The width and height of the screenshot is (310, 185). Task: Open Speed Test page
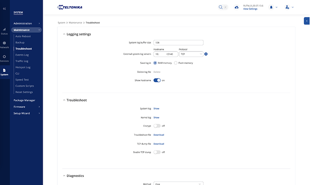tap(22, 79)
